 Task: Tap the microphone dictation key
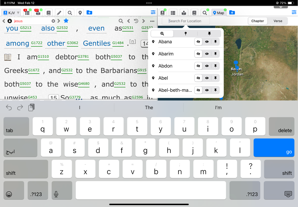click(56, 194)
